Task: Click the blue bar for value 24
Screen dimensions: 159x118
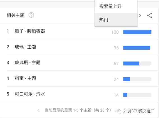Action: (127, 79)
